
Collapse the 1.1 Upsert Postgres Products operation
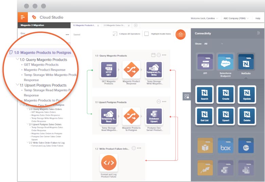click(x=159, y=101)
